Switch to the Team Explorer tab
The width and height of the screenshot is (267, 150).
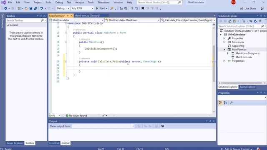pos(247,87)
